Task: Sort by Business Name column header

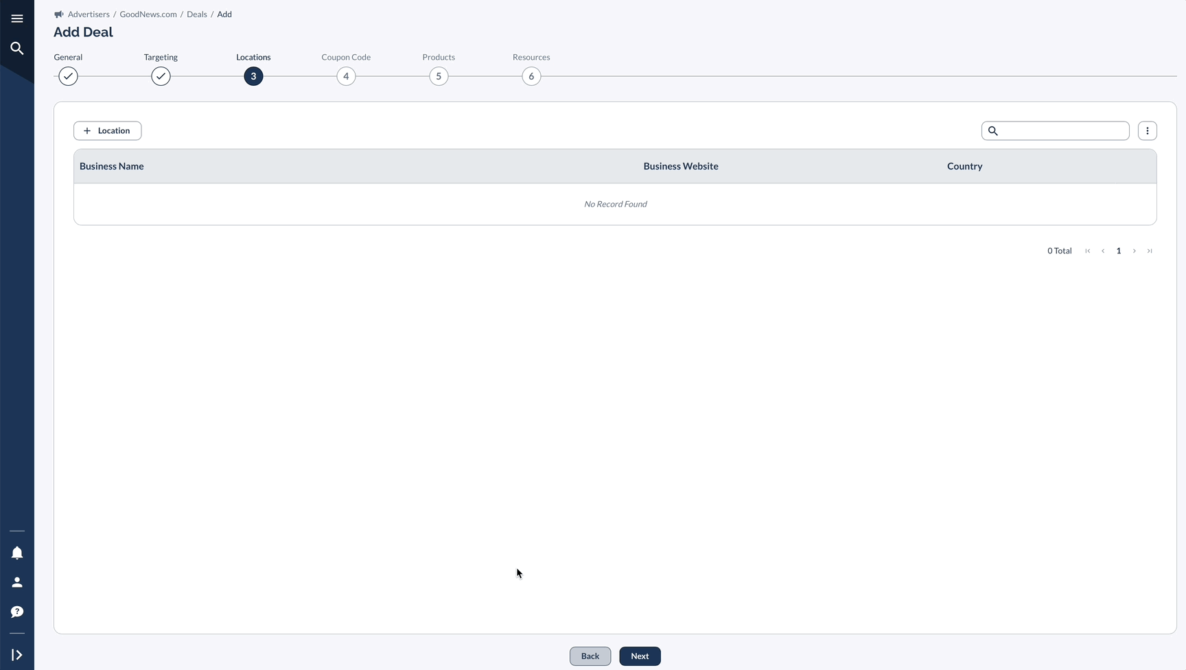Action: tap(112, 166)
